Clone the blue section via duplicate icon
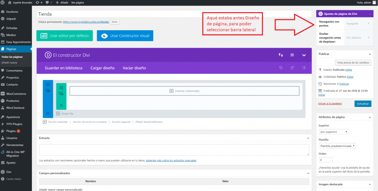This screenshot has width=378, height=191. [x=48, y=91]
